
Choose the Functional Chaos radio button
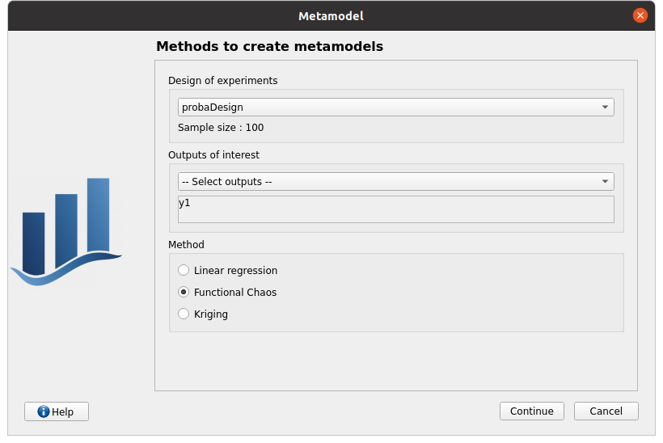(x=184, y=292)
